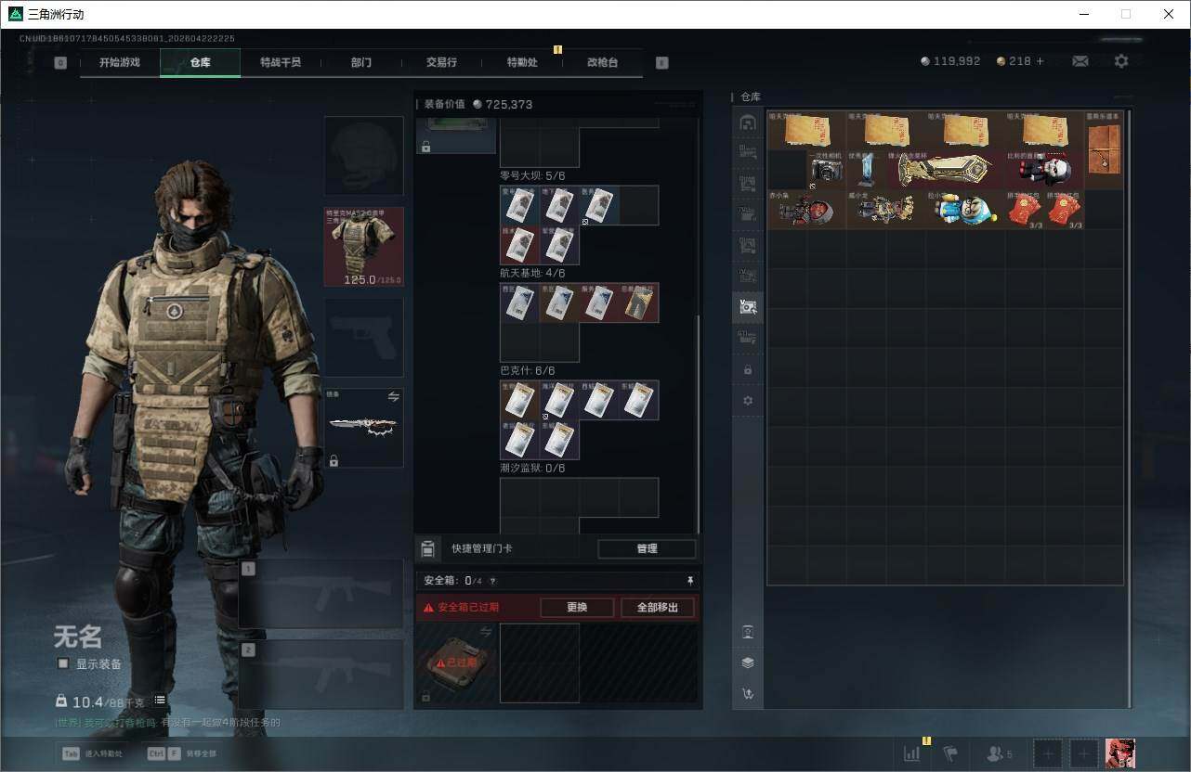Click the 更换 button

point(577,608)
